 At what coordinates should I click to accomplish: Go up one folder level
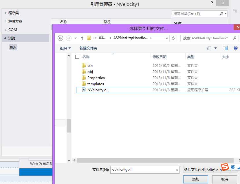coord(82,38)
